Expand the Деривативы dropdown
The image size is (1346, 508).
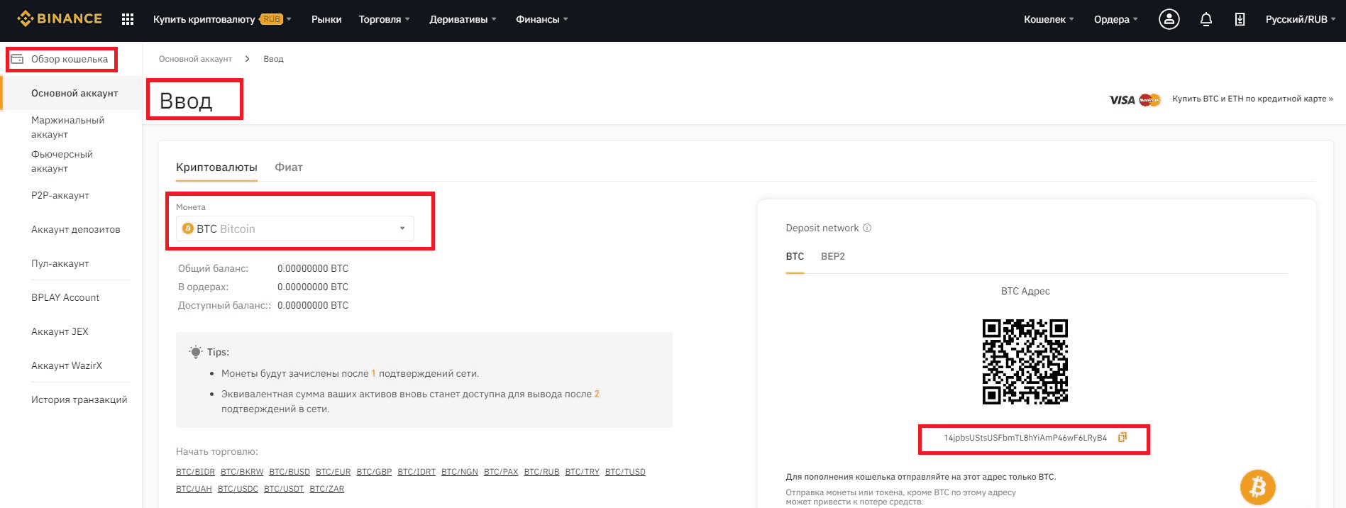[463, 19]
